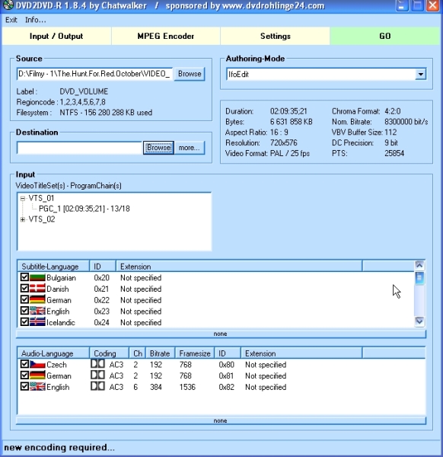Click the Coding column header

click(x=109, y=353)
